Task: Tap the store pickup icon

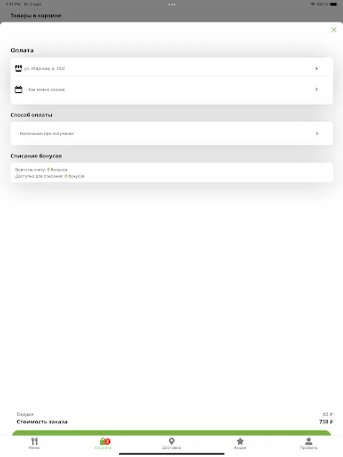Action: pos(19,68)
